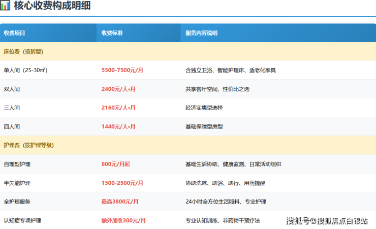Click the 2400元/人•月 price
The height and width of the screenshot is (229, 376).
(x=118, y=89)
